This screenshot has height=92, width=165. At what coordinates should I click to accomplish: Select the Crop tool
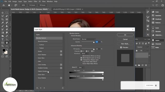tap(3, 19)
